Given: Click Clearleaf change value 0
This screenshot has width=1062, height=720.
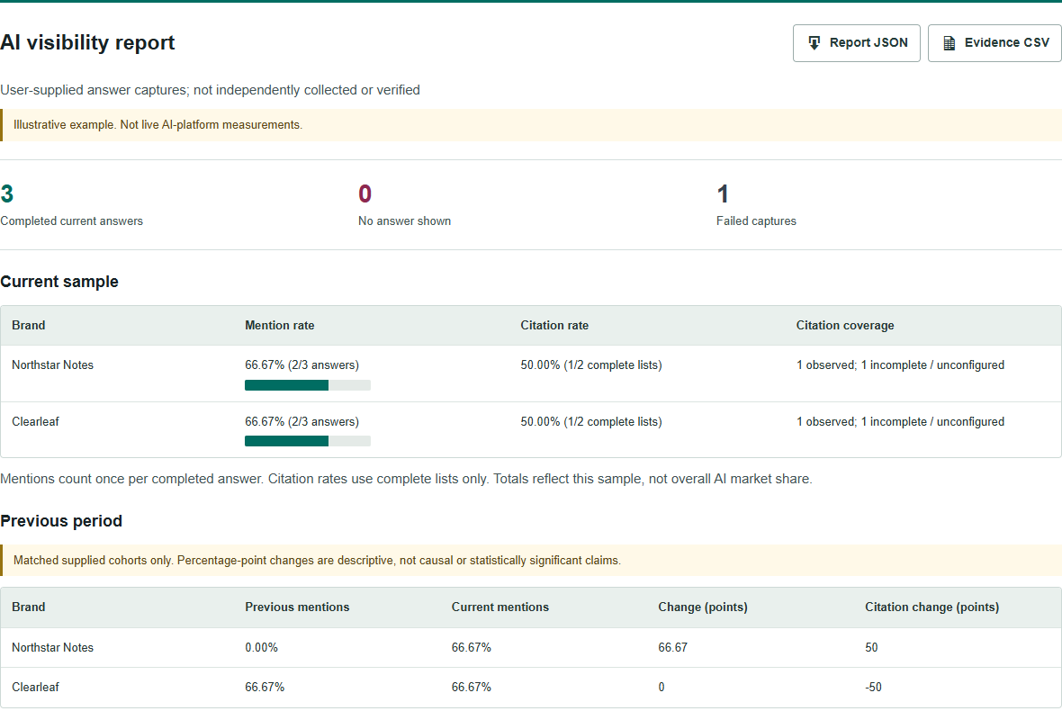Looking at the screenshot, I should [x=661, y=687].
